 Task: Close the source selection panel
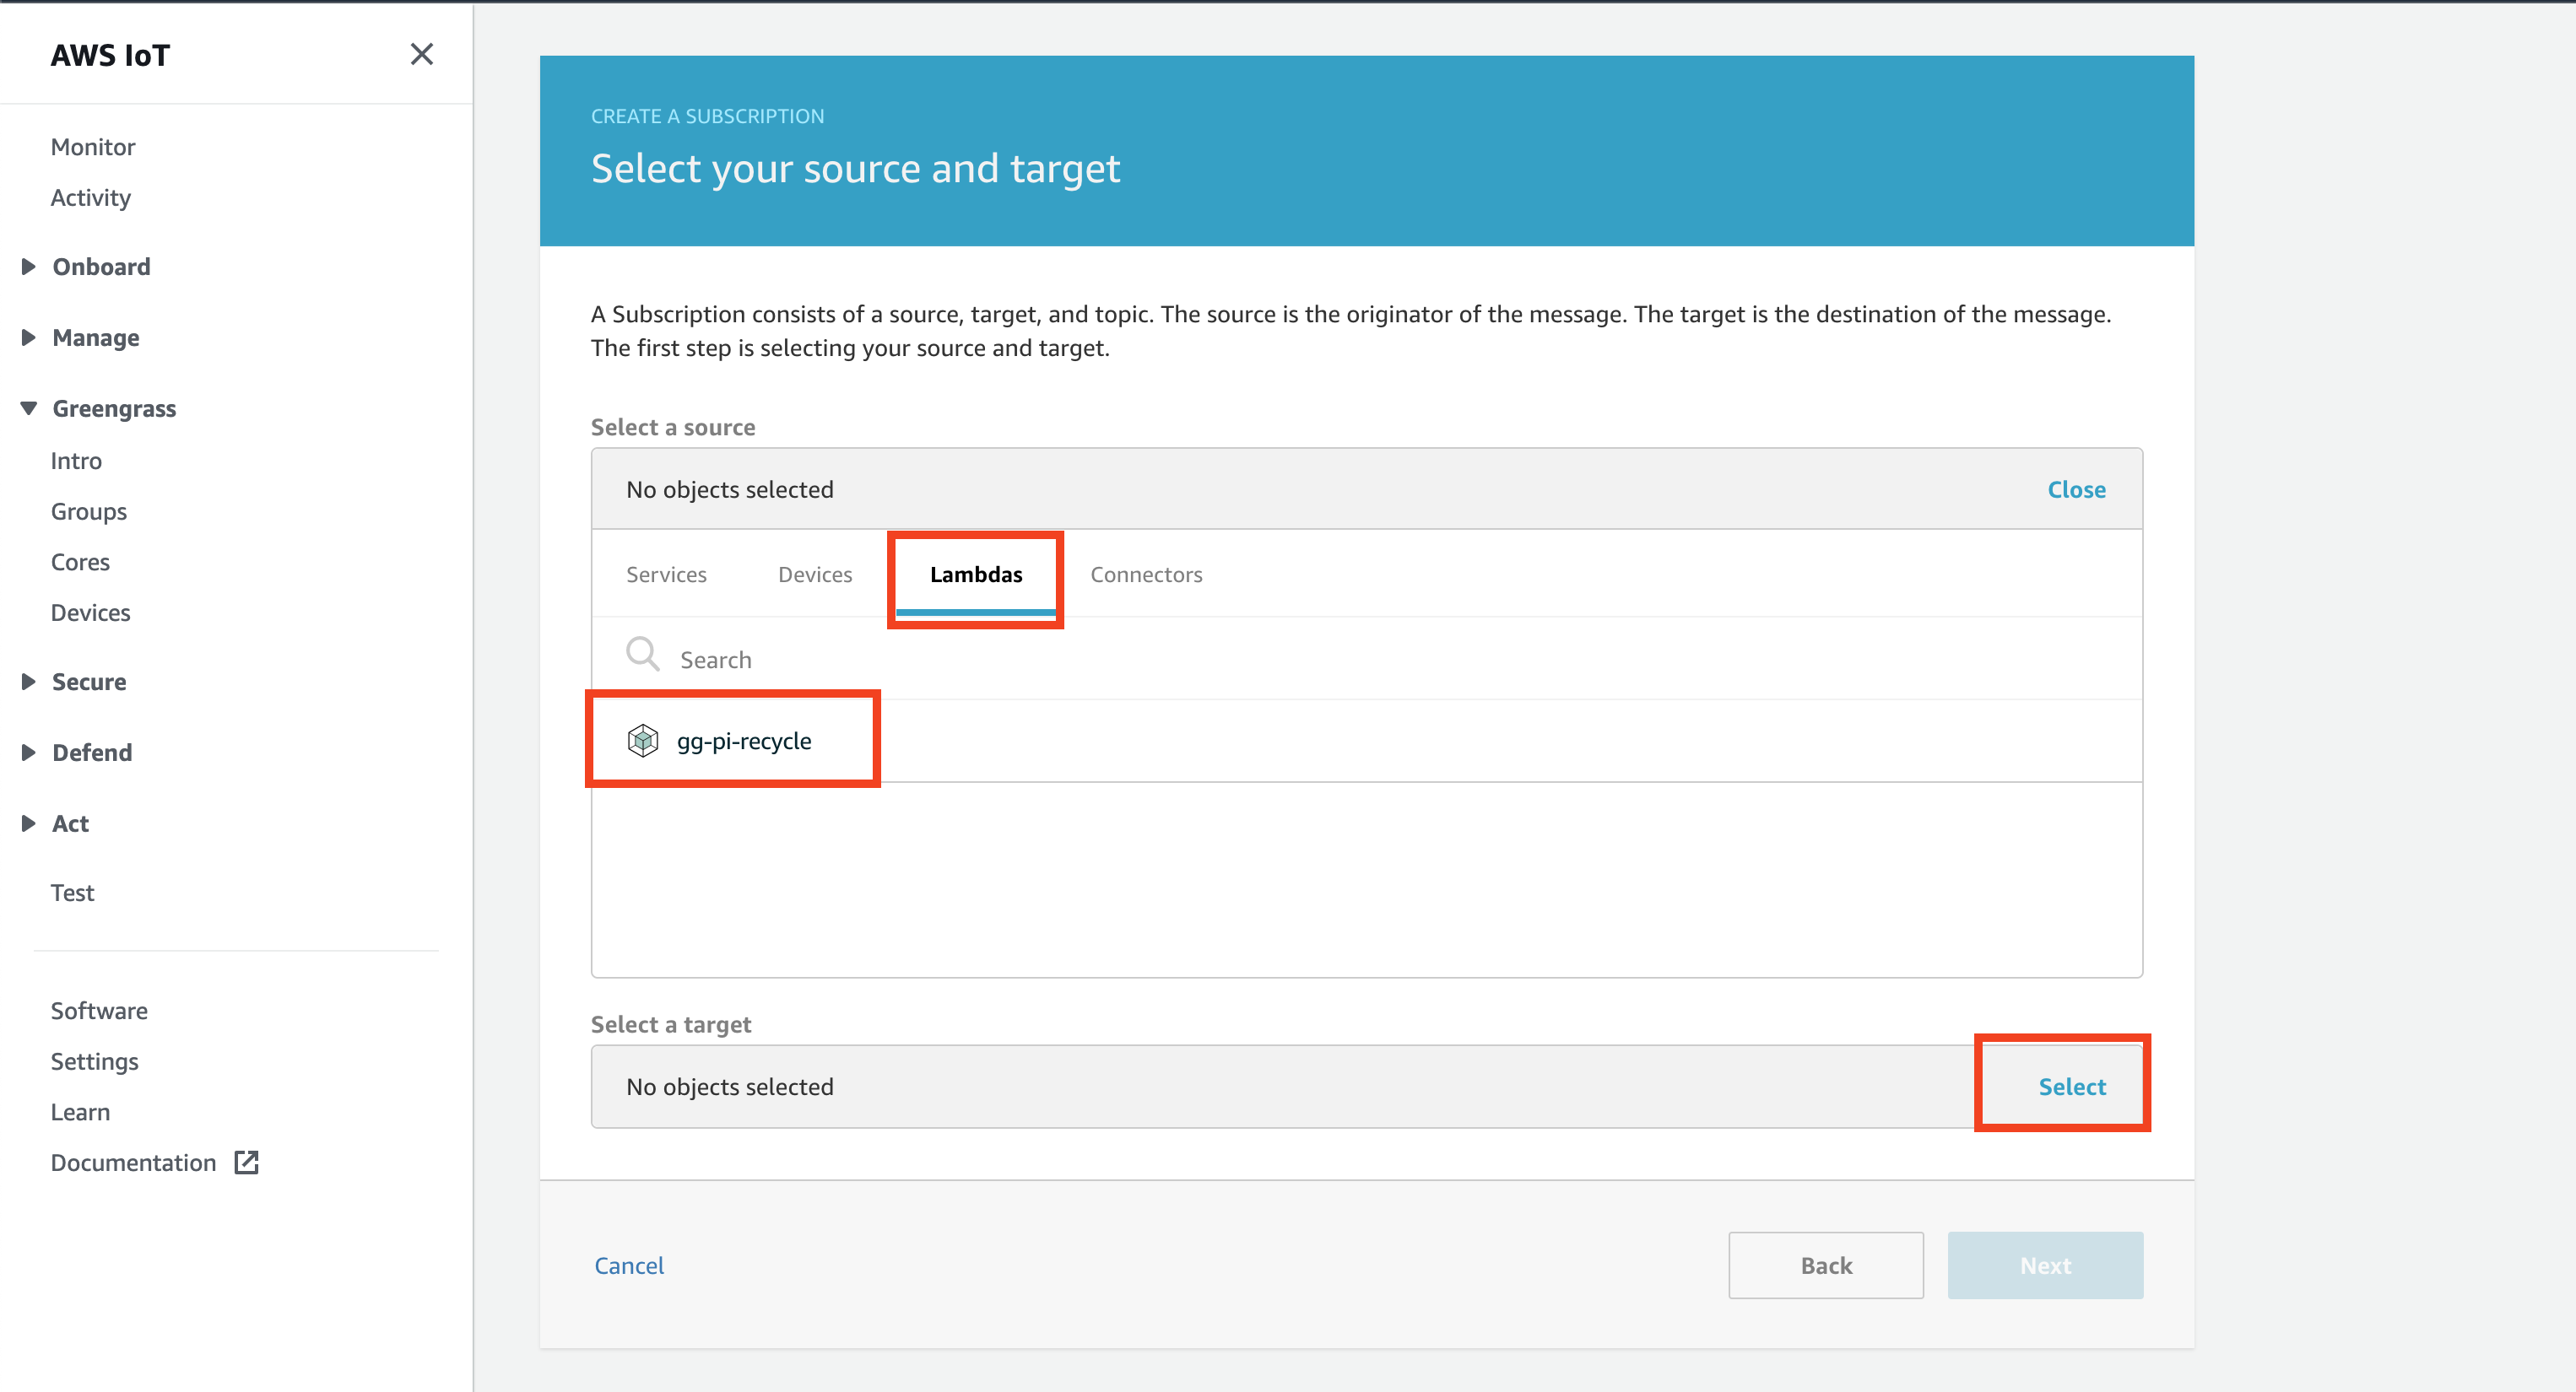(2076, 489)
